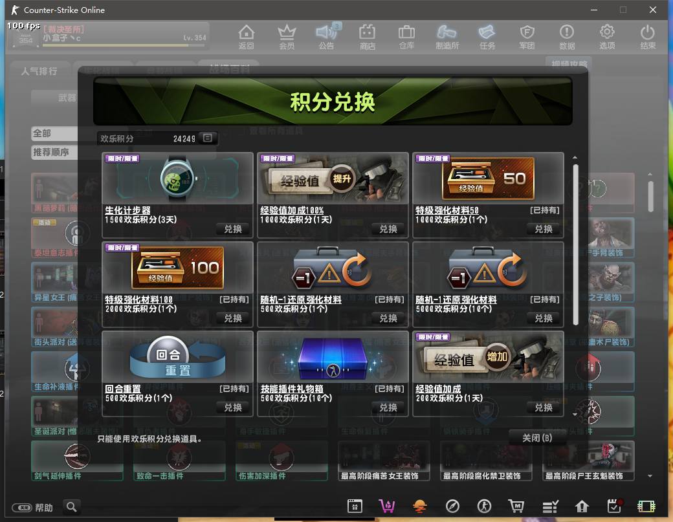Click the 返回 home icon

click(x=247, y=36)
